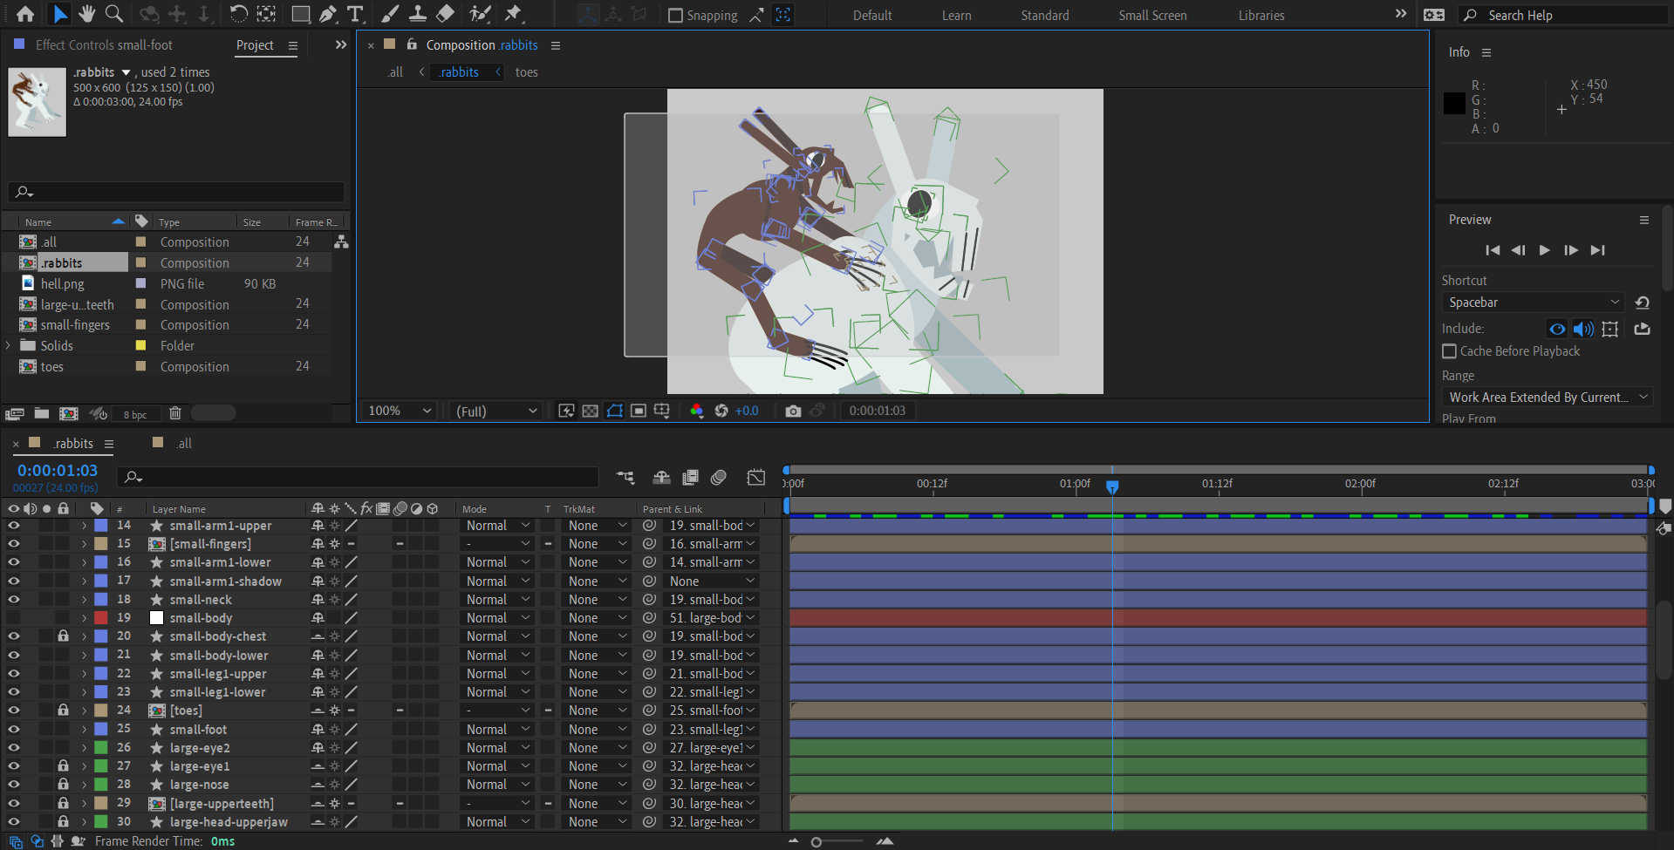
Task: Enable the Snapping checkbox
Action: [x=675, y=16]
